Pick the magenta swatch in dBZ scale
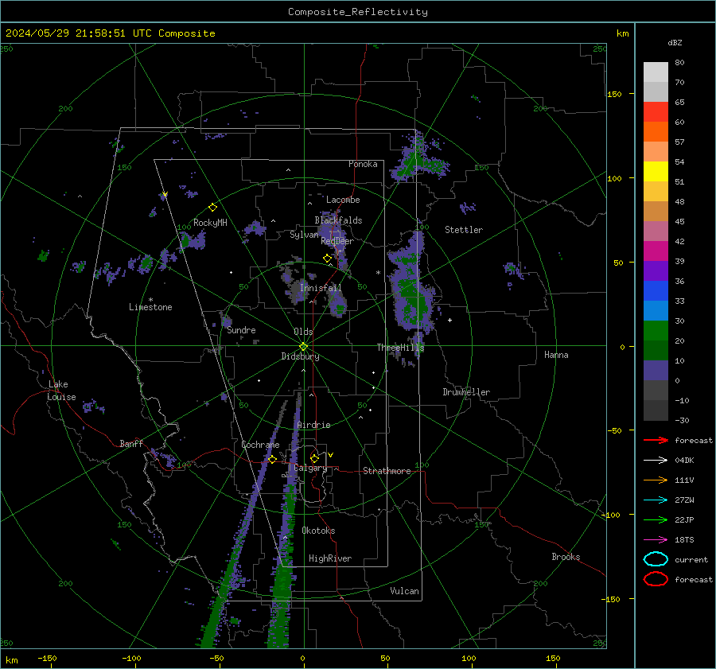Image resolution: width=716 pixels, height=669 pixels. pos(656,251)
